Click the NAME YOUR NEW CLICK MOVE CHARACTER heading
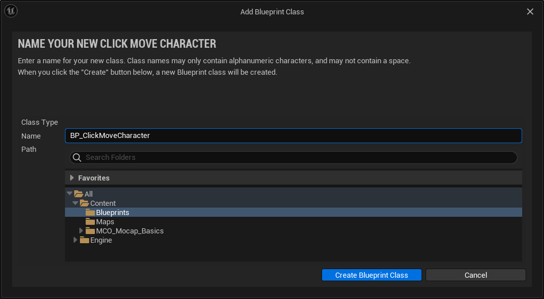544x299 pixels. pyautogui.click(x=117, y=44)
